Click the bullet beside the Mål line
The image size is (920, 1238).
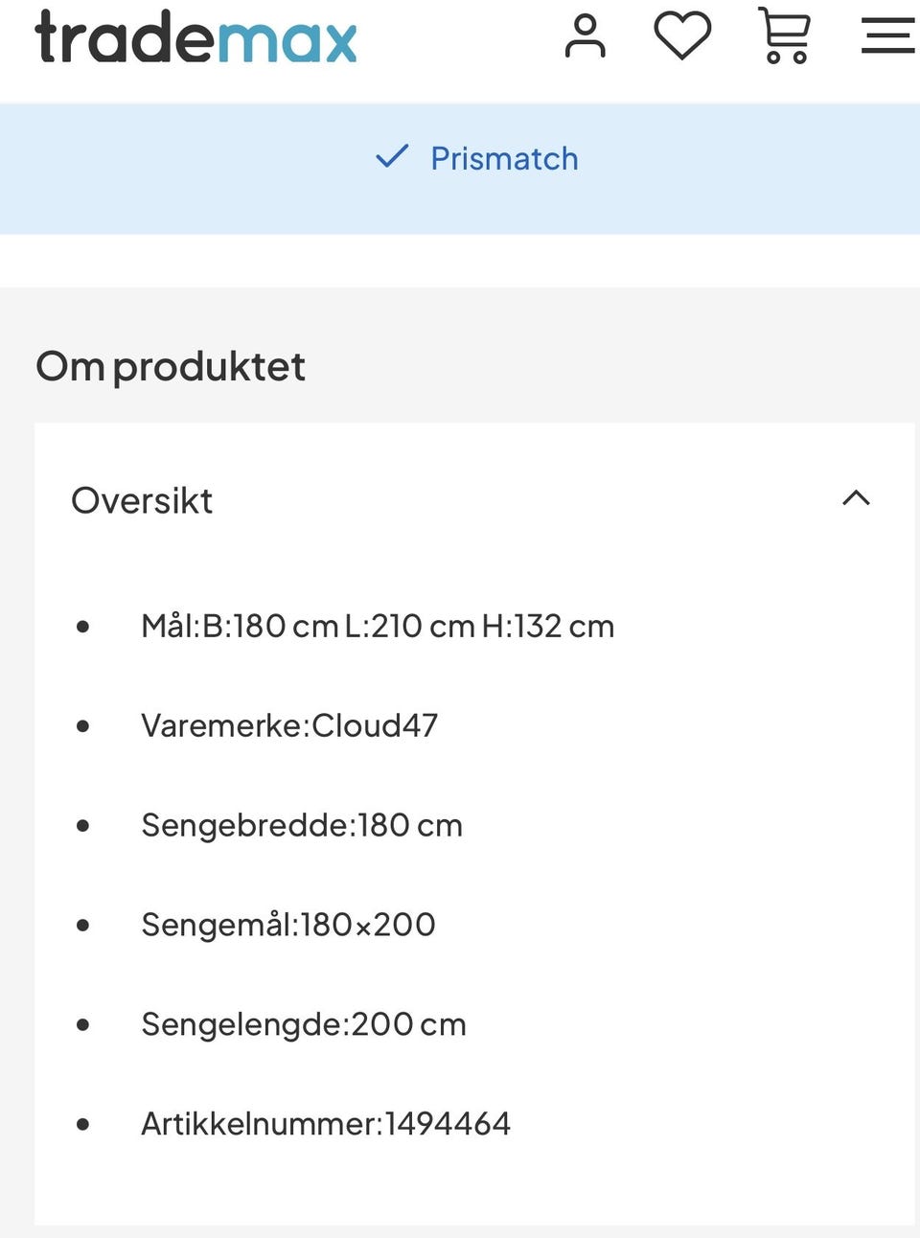coord(83,627)
